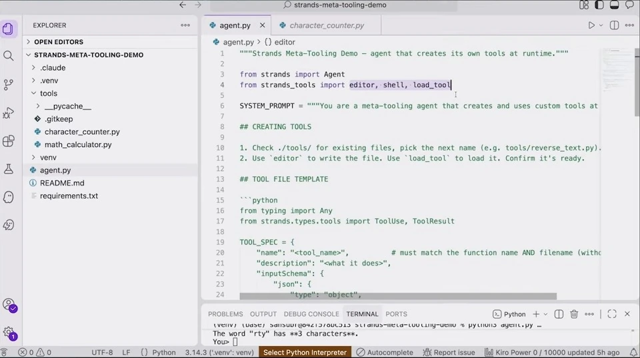Click Select Python Interpreter in the status bar
Viewport: 640px width, 358px height.
tap(305, 352)
